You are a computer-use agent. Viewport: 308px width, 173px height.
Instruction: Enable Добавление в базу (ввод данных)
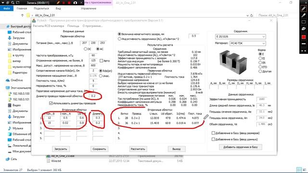coord(213,139)
